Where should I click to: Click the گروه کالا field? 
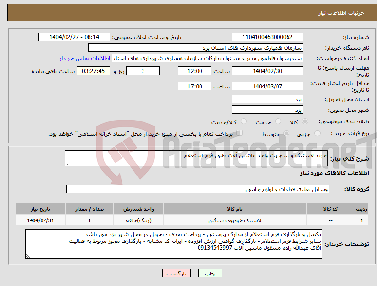tap(198, 189)
